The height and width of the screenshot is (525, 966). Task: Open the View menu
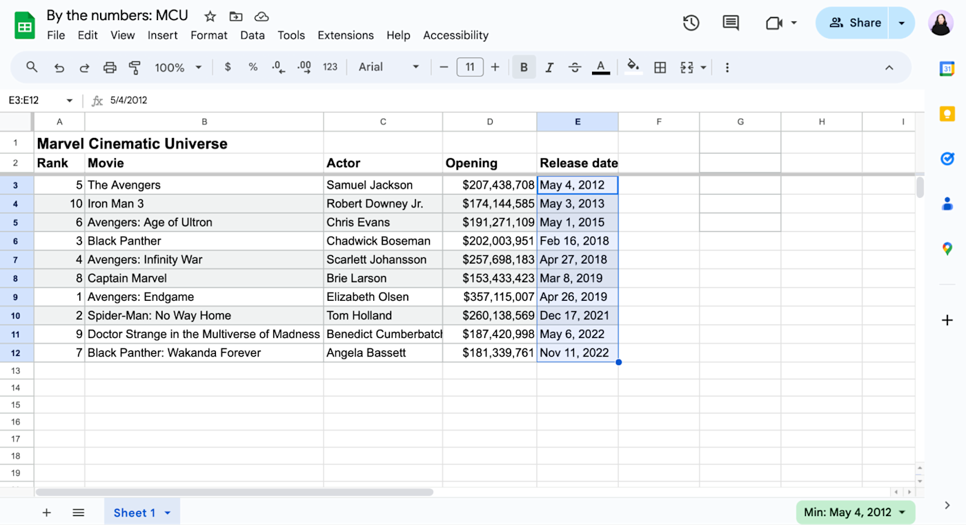tap(123, 35)
